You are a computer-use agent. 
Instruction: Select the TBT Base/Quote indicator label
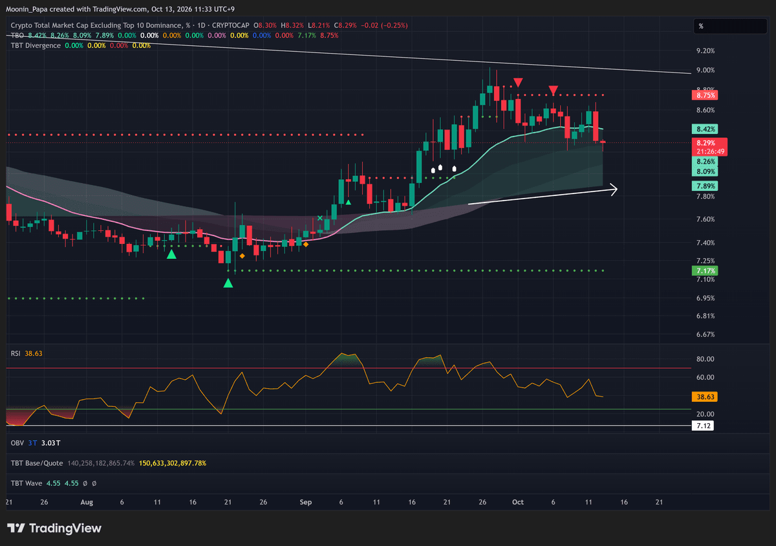(38, 463)
